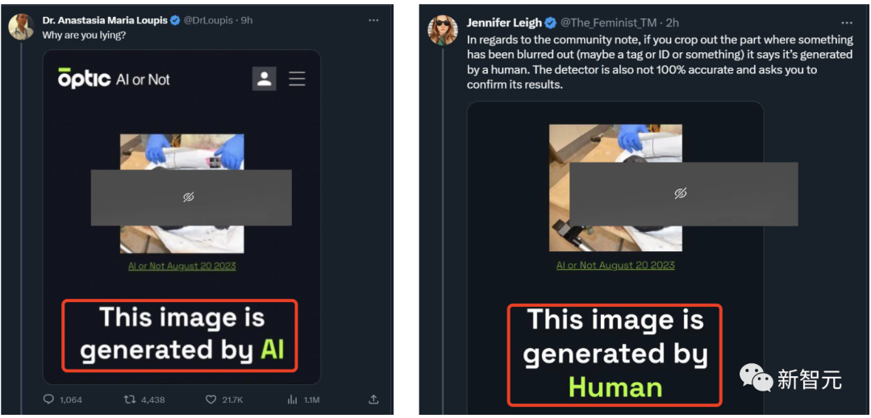Image resolution: width=871 pixels, height=418 pixels.
Task: Click Jennifer Leigh verified badge
Action: (550, 23)
